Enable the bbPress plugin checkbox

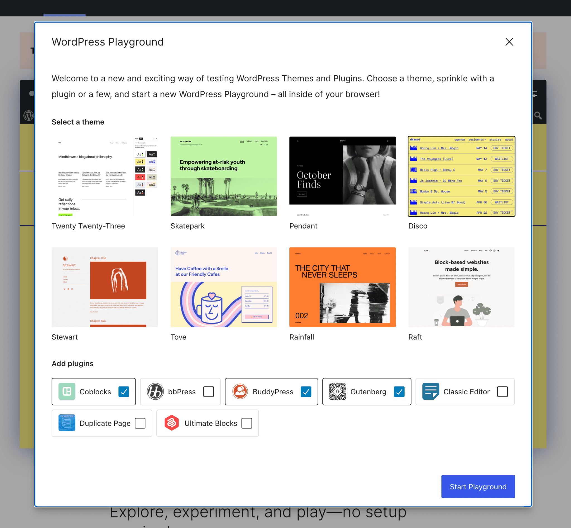(208, 392)
